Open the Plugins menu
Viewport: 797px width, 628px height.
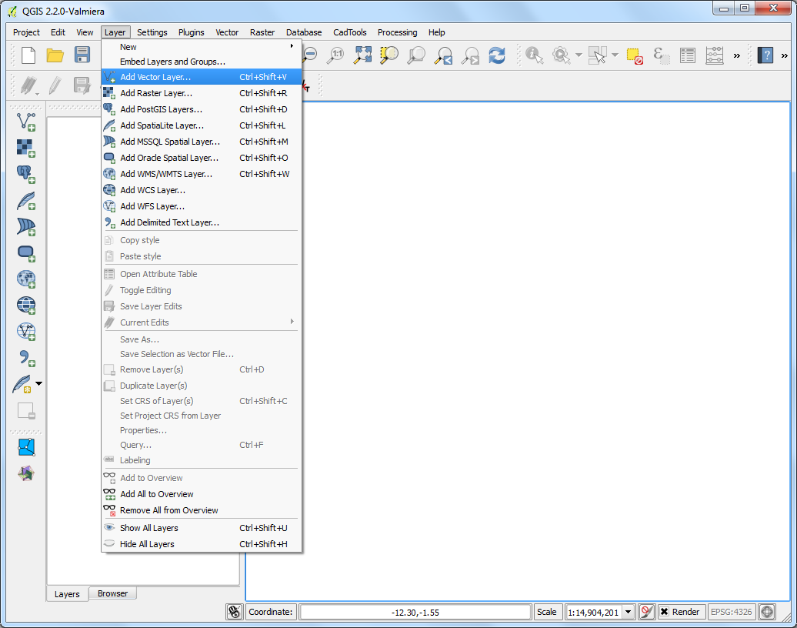191,32
